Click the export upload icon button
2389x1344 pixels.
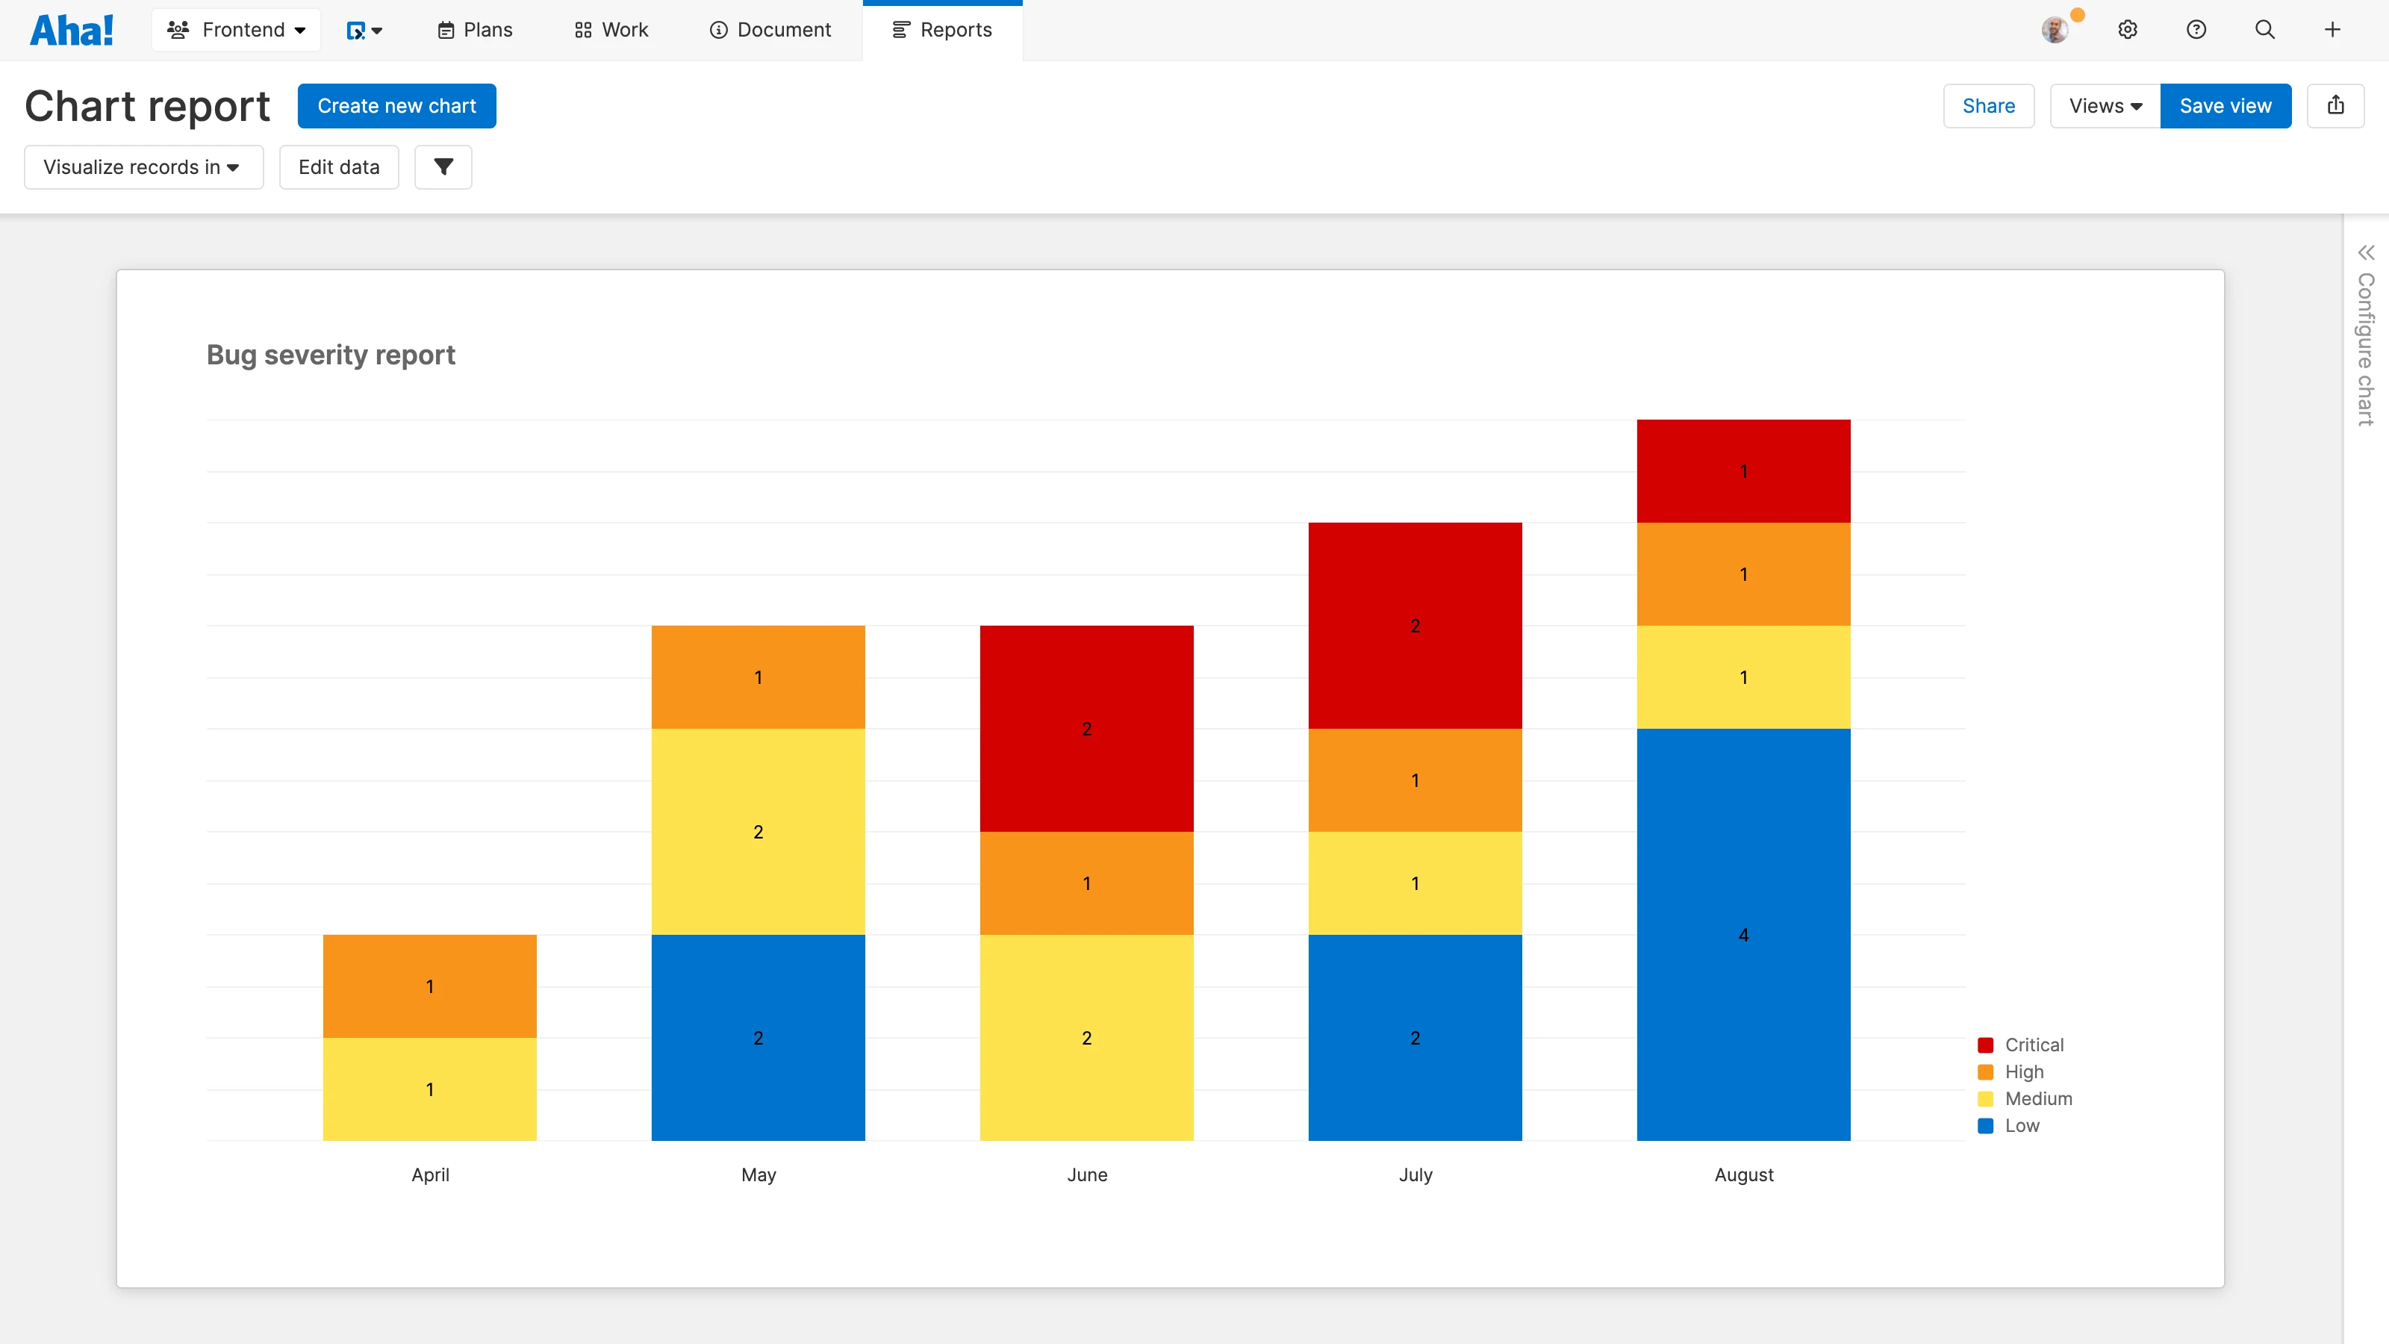click(x=2335, y=106)
